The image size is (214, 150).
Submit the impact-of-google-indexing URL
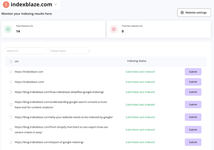click(193, 142)
